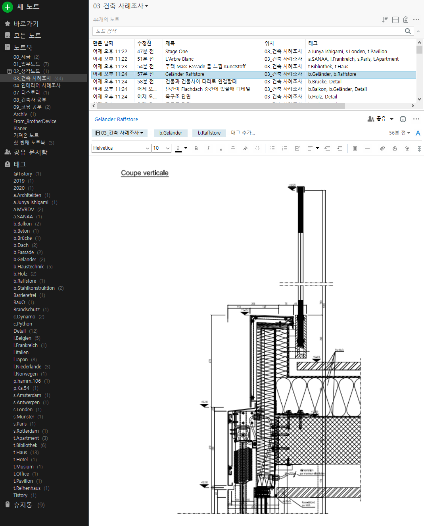Show note info with the circled i icon
The image size is (424, 526).
pos(403,119)
